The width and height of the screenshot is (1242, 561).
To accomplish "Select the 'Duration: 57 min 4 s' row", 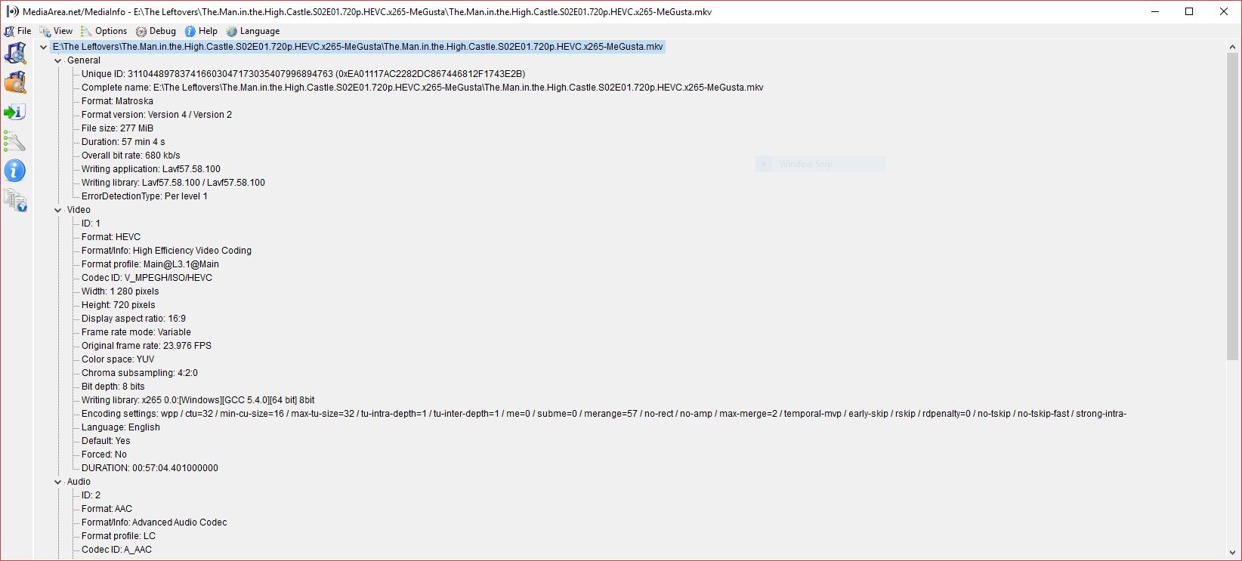I will click(x=123, y=142).
